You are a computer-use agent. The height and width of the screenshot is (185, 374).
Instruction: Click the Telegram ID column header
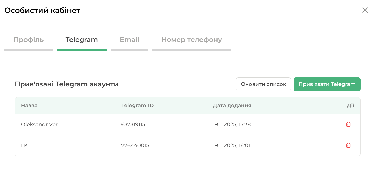tap(137, 106)
